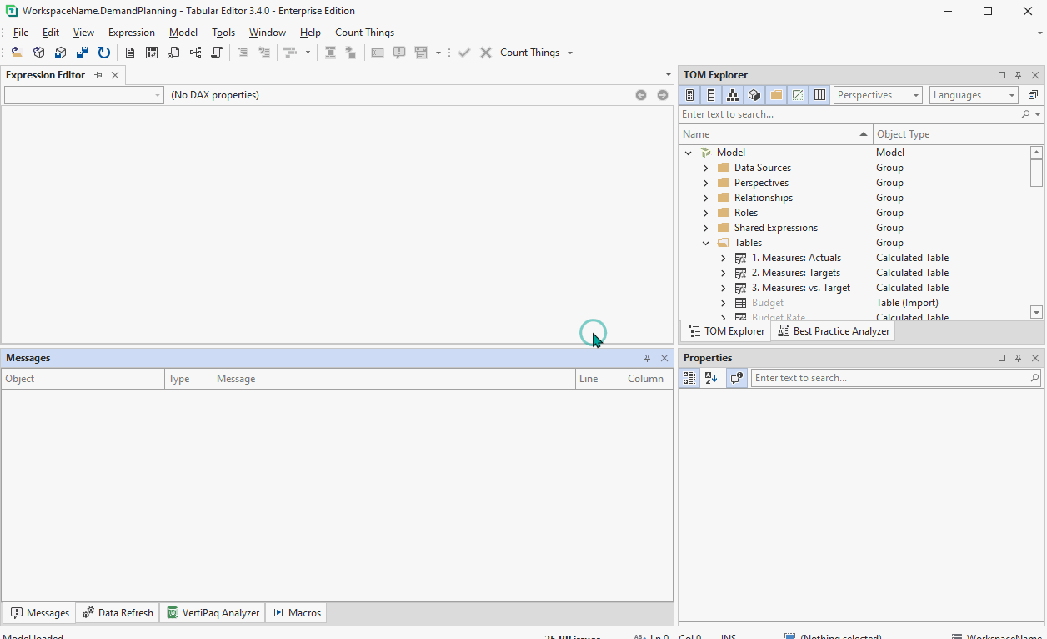Screen dimensions: 1047x639
Task: Expand the Budget table node
Action: 724,303
